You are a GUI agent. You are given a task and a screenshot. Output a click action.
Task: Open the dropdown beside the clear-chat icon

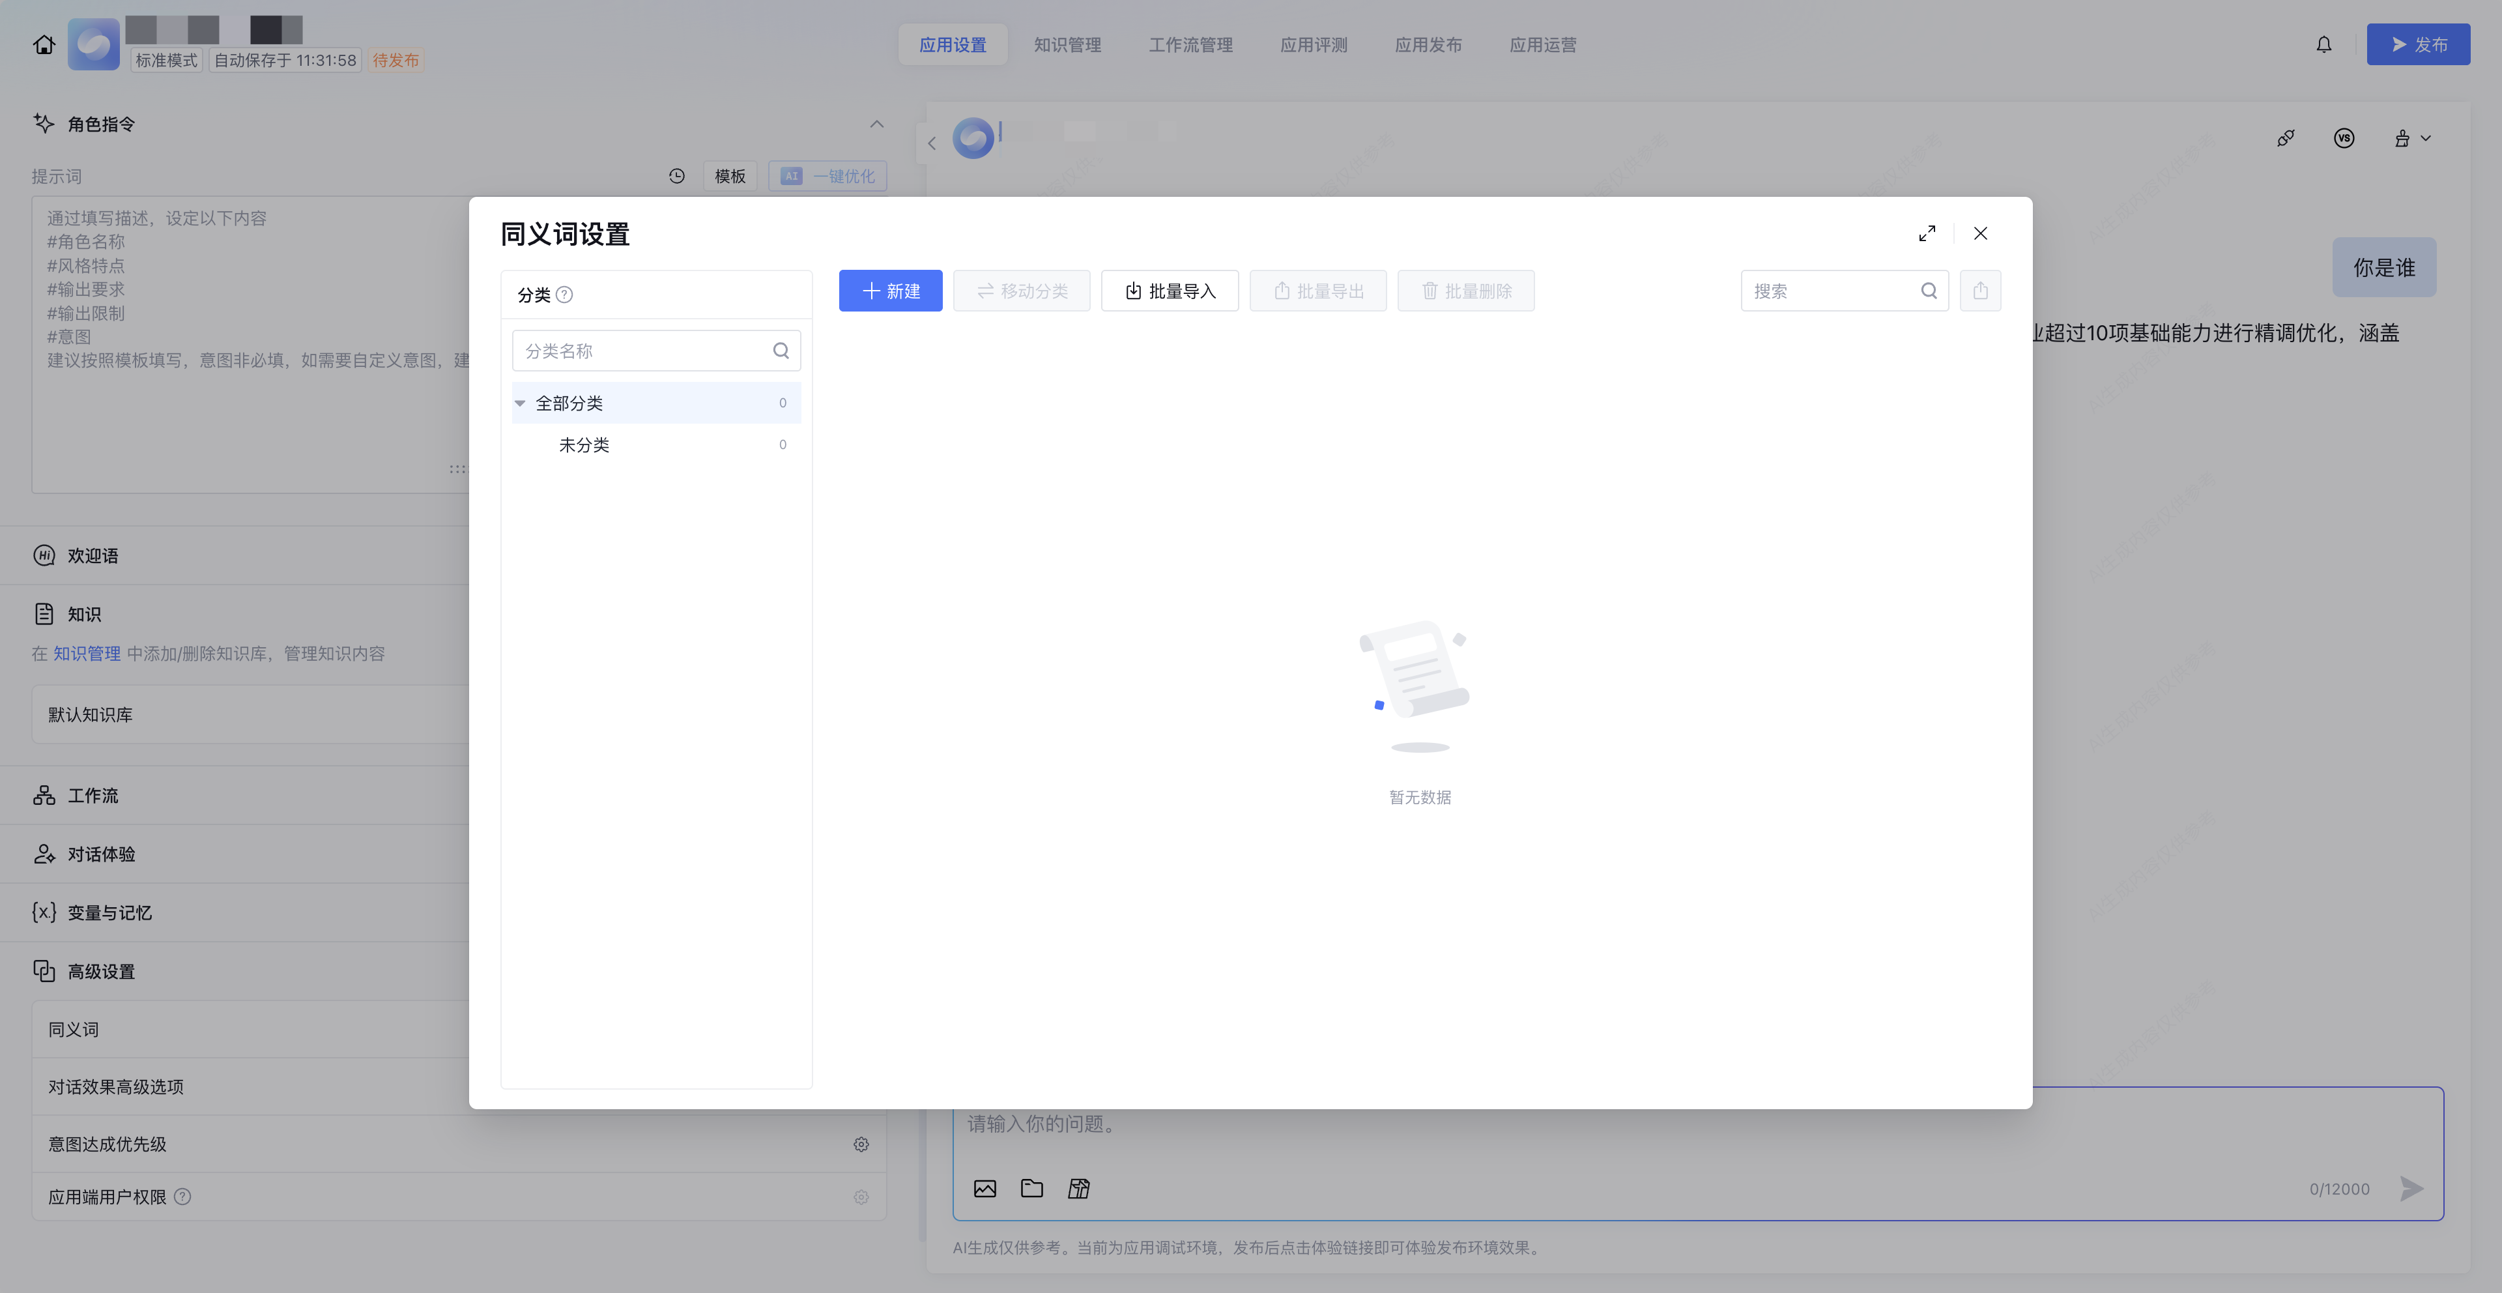pyautogui.click(x=2425, y=138)
